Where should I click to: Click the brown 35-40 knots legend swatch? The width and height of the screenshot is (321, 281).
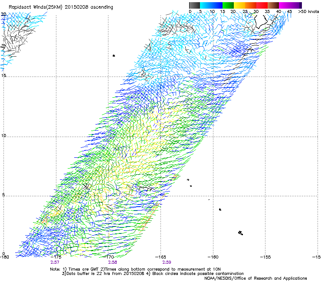click(273, 5)
